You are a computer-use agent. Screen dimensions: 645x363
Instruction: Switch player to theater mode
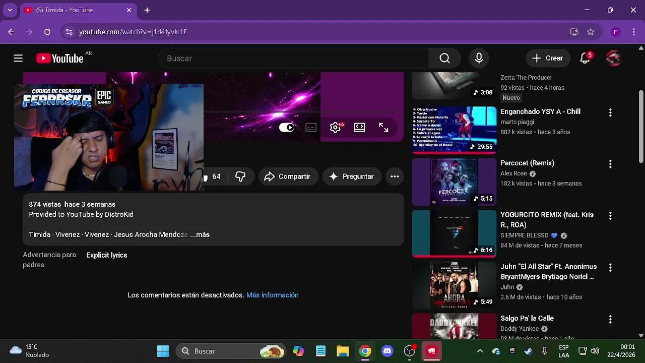click(x=359, y=128)
